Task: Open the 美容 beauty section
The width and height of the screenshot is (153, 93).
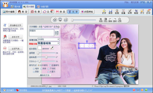Action: point(22,12)
